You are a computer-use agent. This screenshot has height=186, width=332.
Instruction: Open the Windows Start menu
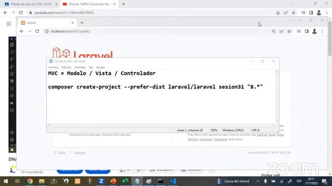pos(6,181)
